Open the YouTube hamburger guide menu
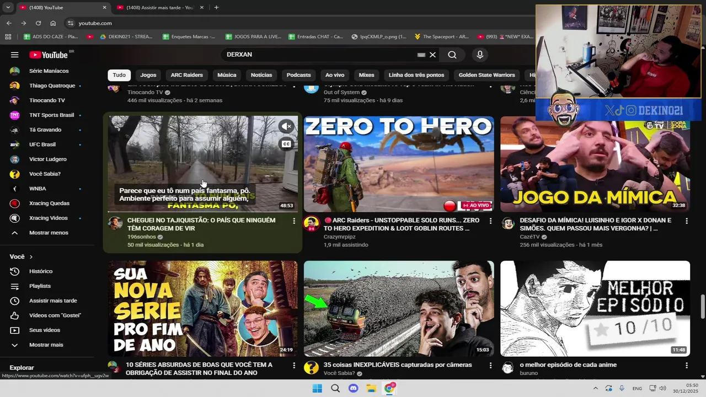This screenshot has height=397, width=706. click(x=15, y=55)
